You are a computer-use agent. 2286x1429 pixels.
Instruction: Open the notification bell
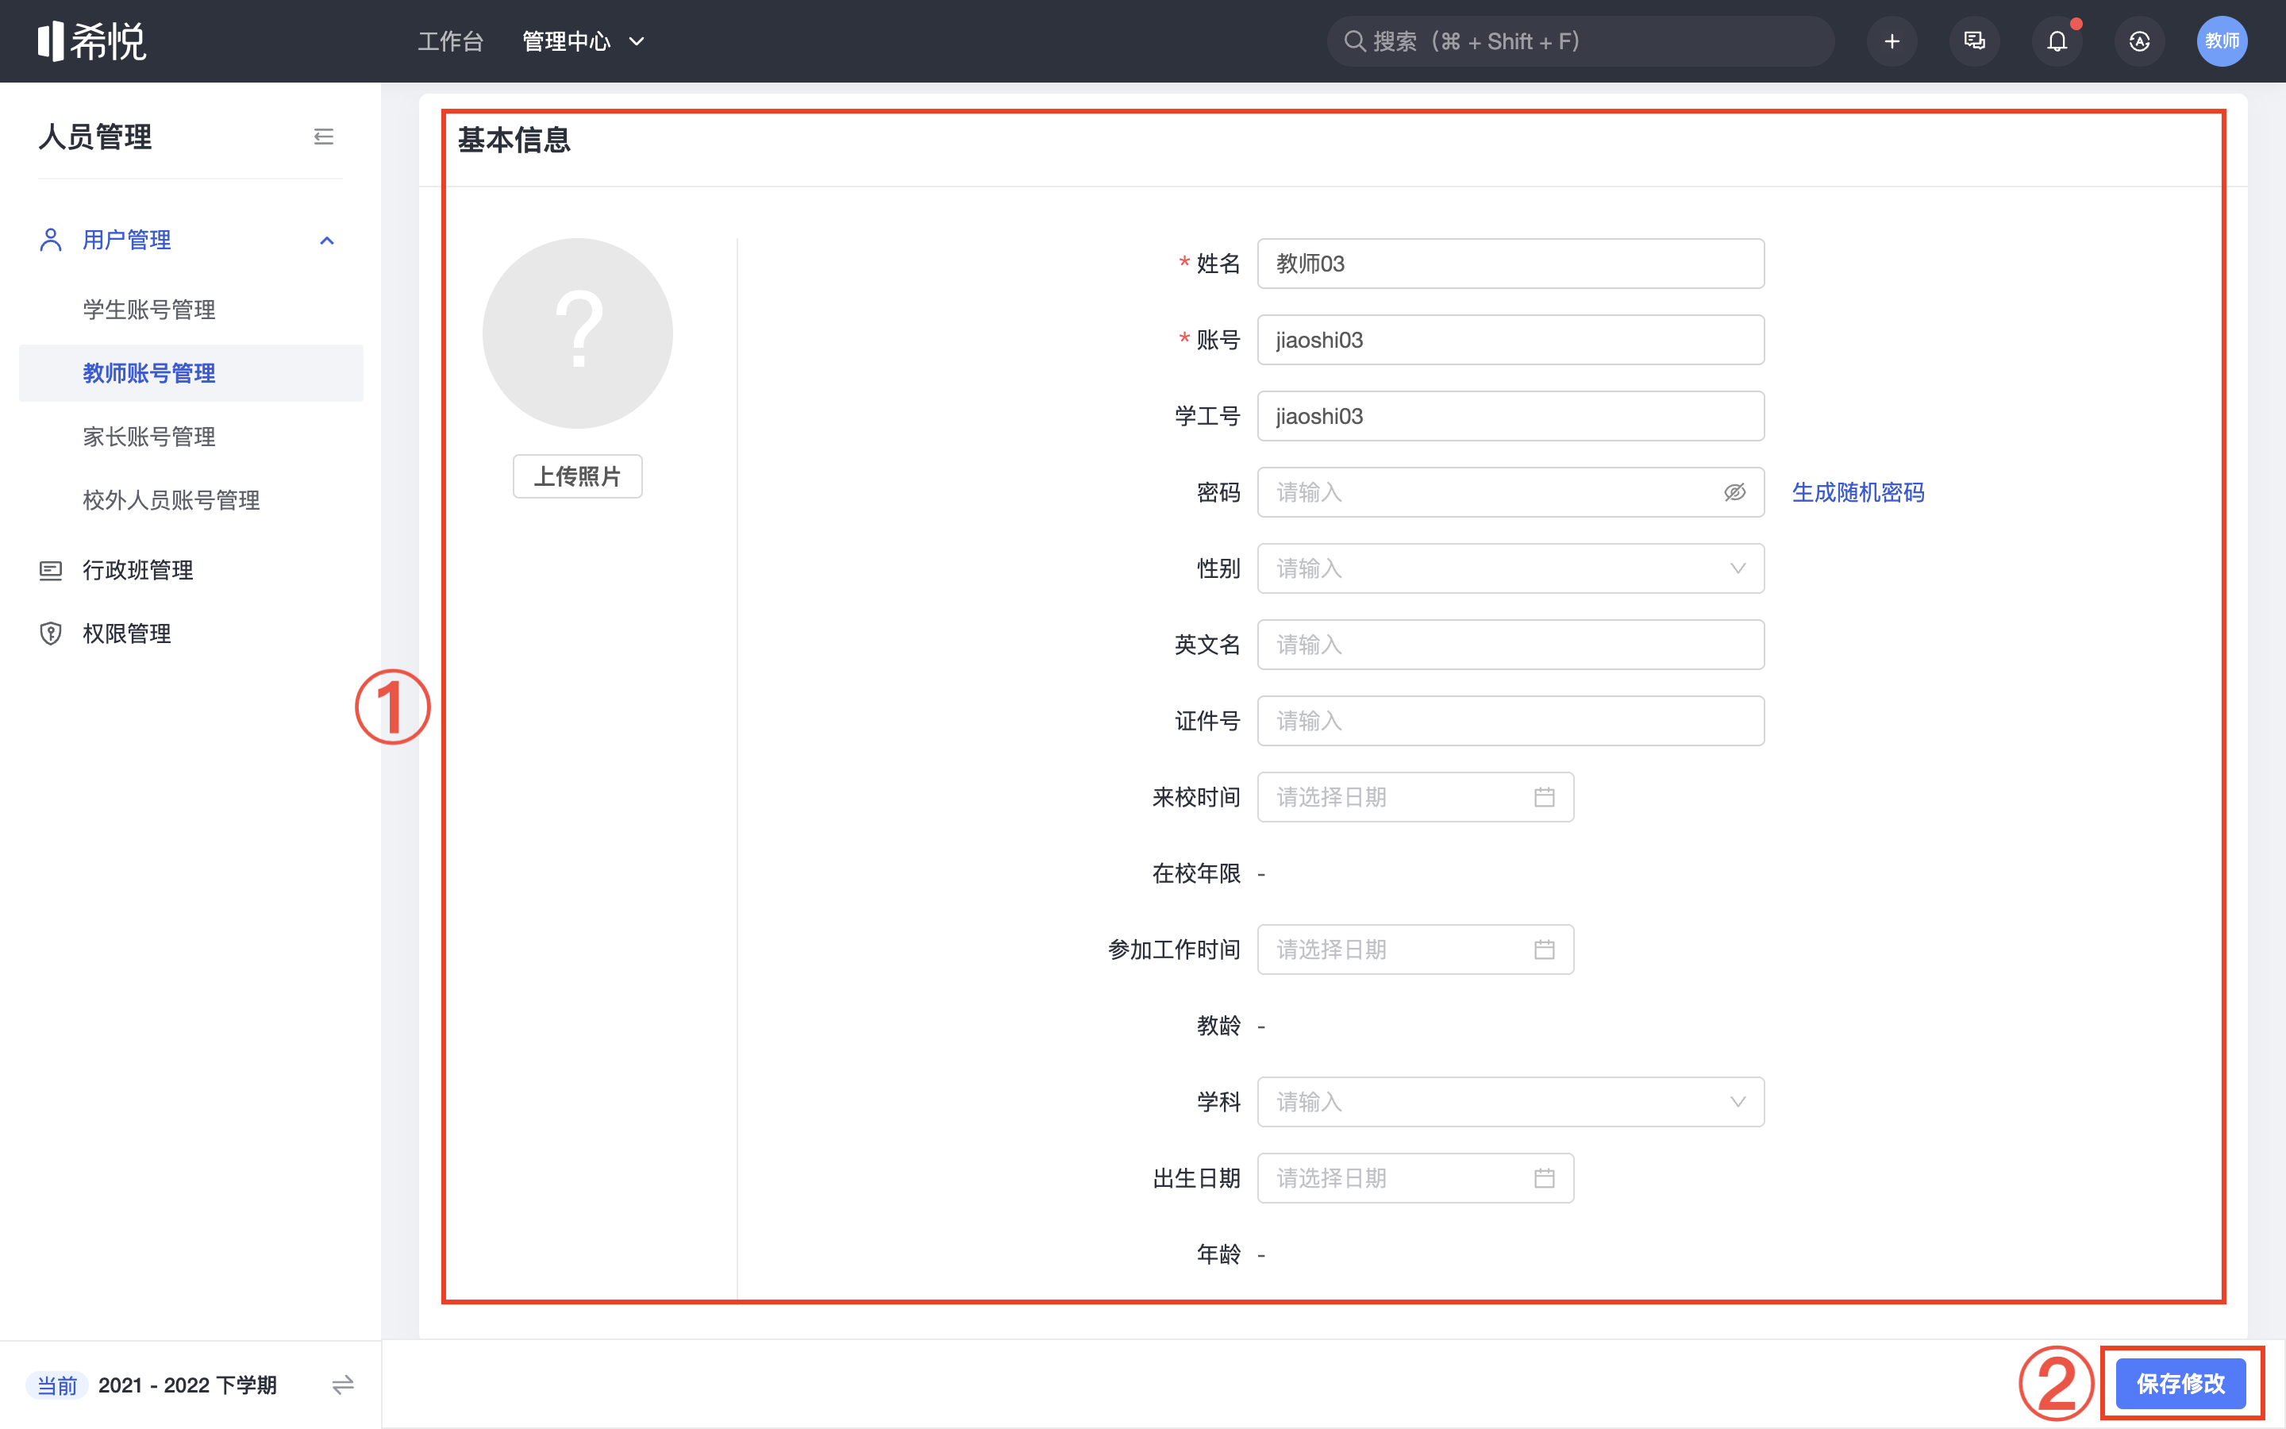coord(2057,40)
